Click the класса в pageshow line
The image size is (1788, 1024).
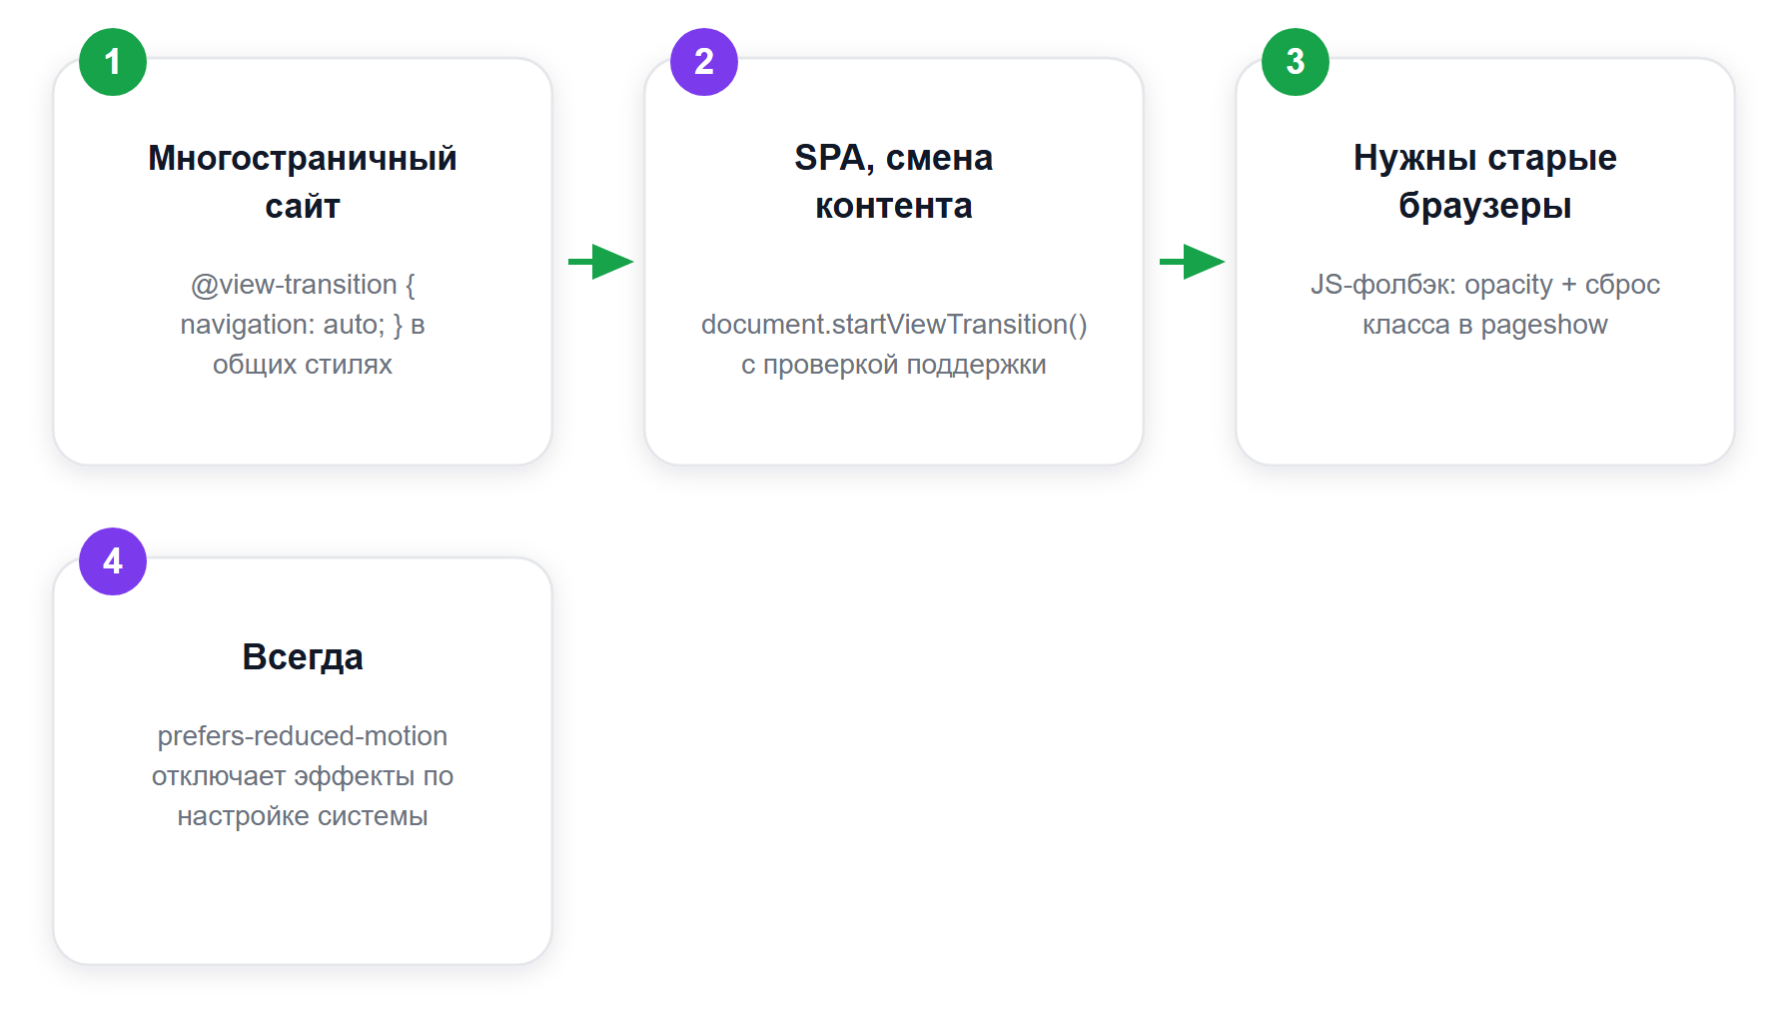[1485, 325]
